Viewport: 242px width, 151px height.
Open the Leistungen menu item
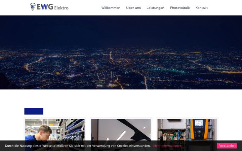pos(155,8)
